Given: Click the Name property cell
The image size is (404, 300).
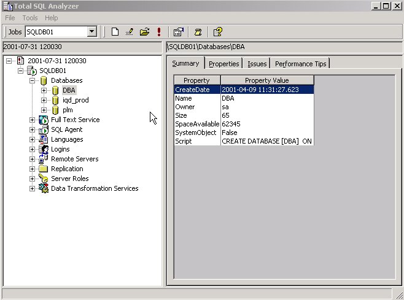Looking at the screenshot, I should [197, 98].
